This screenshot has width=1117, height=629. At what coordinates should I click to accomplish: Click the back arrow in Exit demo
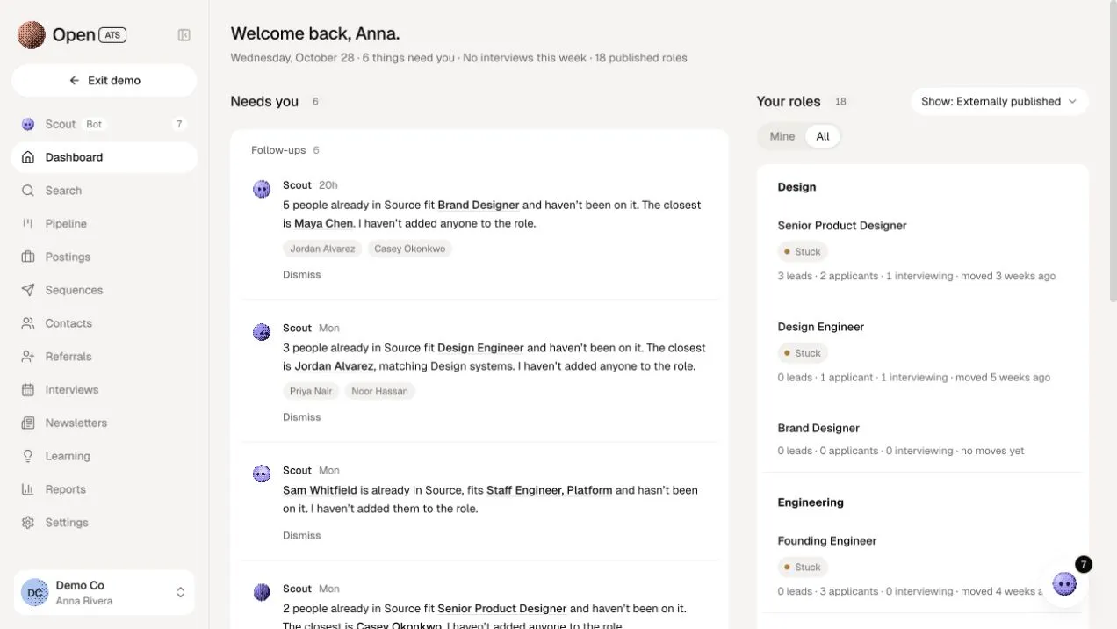(75, 80)
